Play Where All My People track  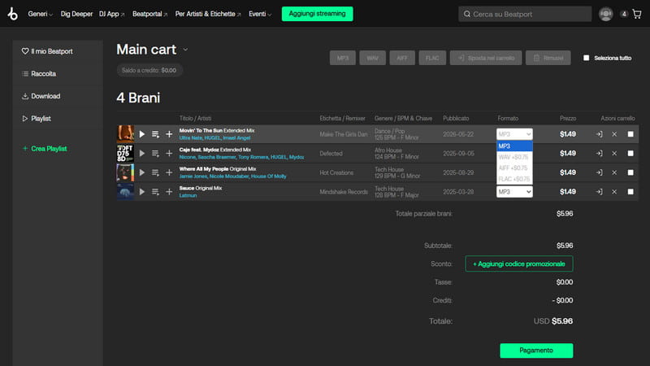pyautogui.click(x=142, y=172)
